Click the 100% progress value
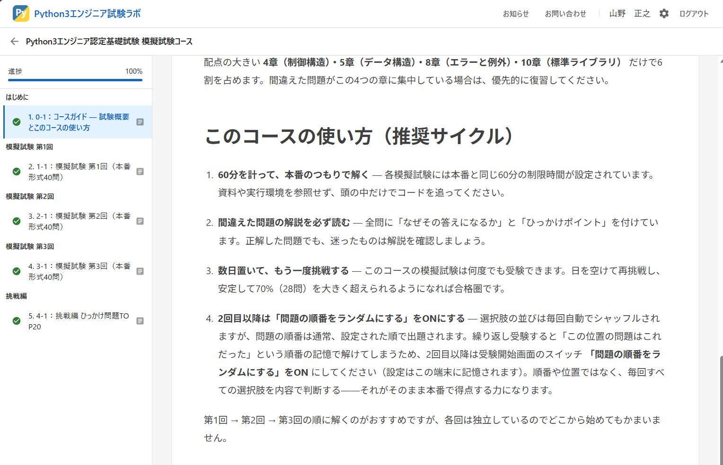This screenshot has height=465, width=723. click(134, 71)
